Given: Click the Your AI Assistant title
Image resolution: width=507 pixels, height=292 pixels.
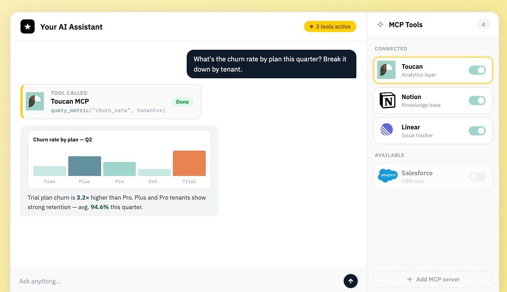Looking at the screenshot, I should [x=71, y=27].
